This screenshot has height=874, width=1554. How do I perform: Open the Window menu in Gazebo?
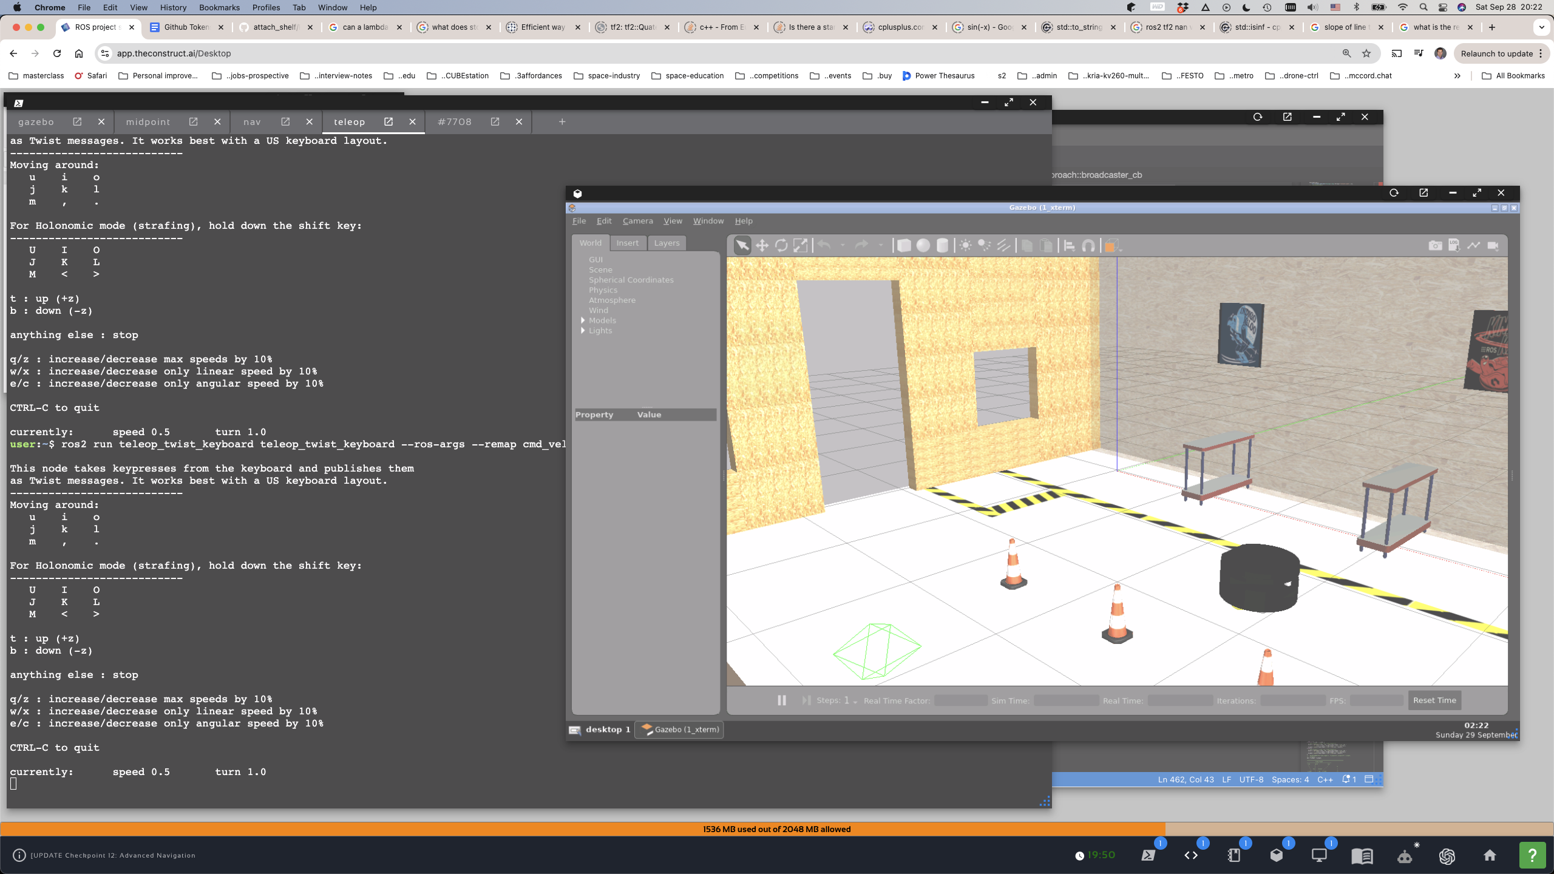tap(708, 221)
